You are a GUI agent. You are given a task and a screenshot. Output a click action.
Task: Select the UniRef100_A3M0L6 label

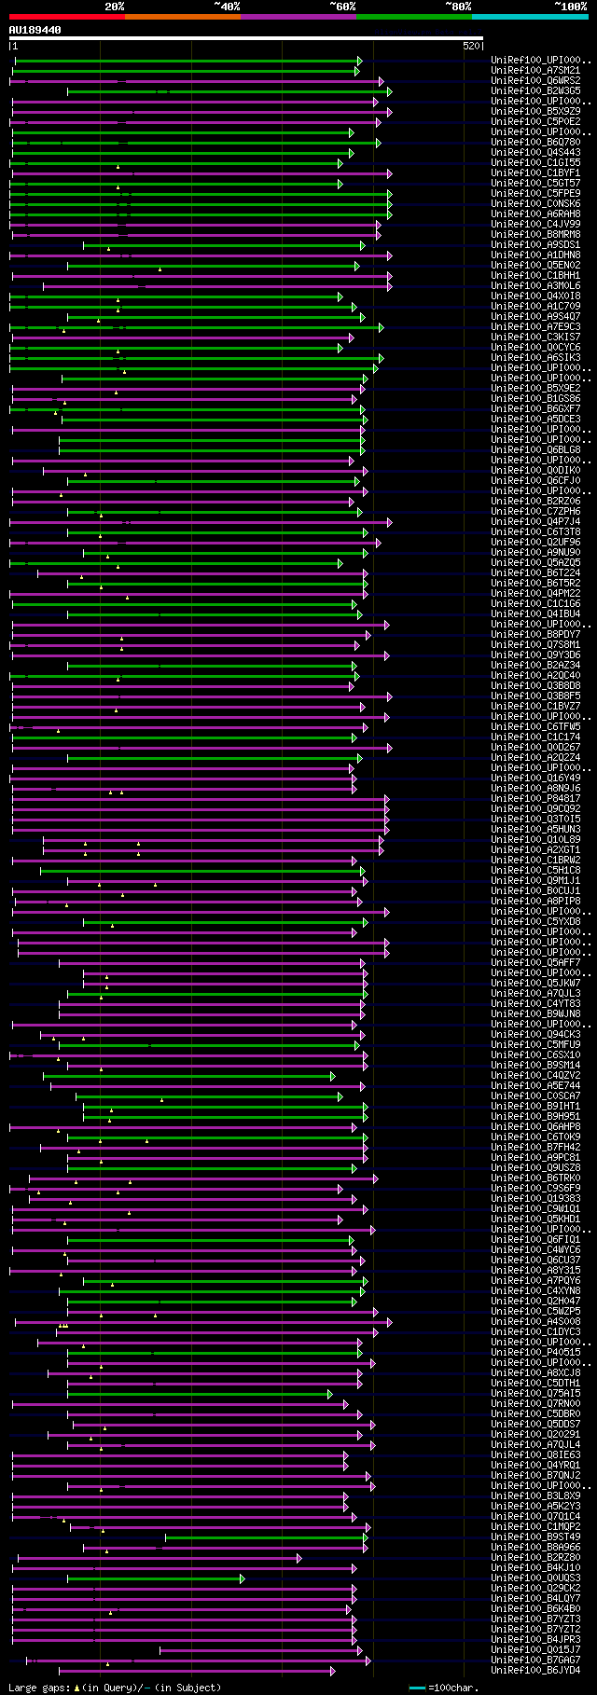[535, 286]
